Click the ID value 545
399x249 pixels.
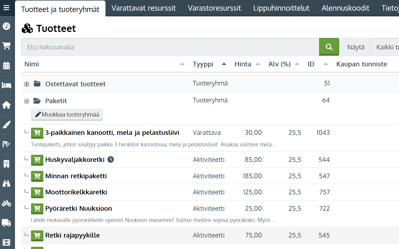click(324, 235)
